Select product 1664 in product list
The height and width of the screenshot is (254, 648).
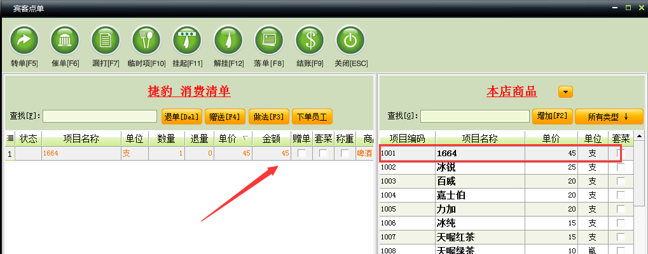pyautogui.click(x=506, y=153)
